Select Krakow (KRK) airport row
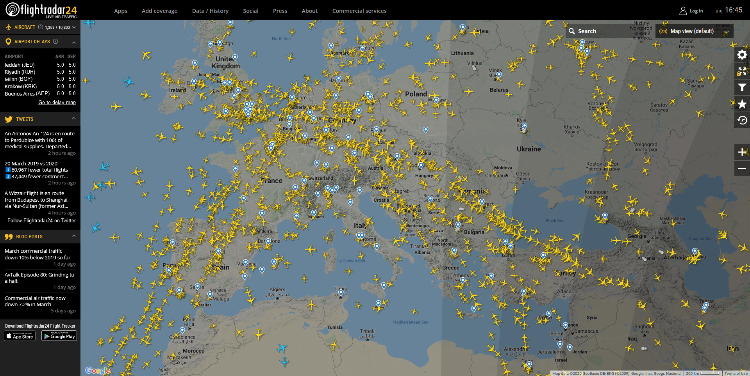 click(x=40, y=87)
